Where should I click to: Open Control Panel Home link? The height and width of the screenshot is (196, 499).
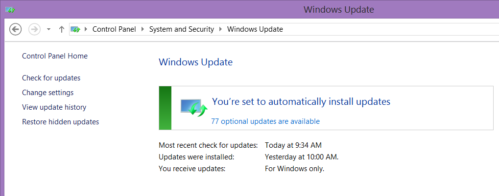point(55,56)
